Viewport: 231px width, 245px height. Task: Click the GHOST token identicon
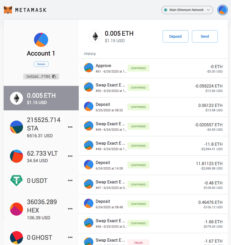coord(16,237)
